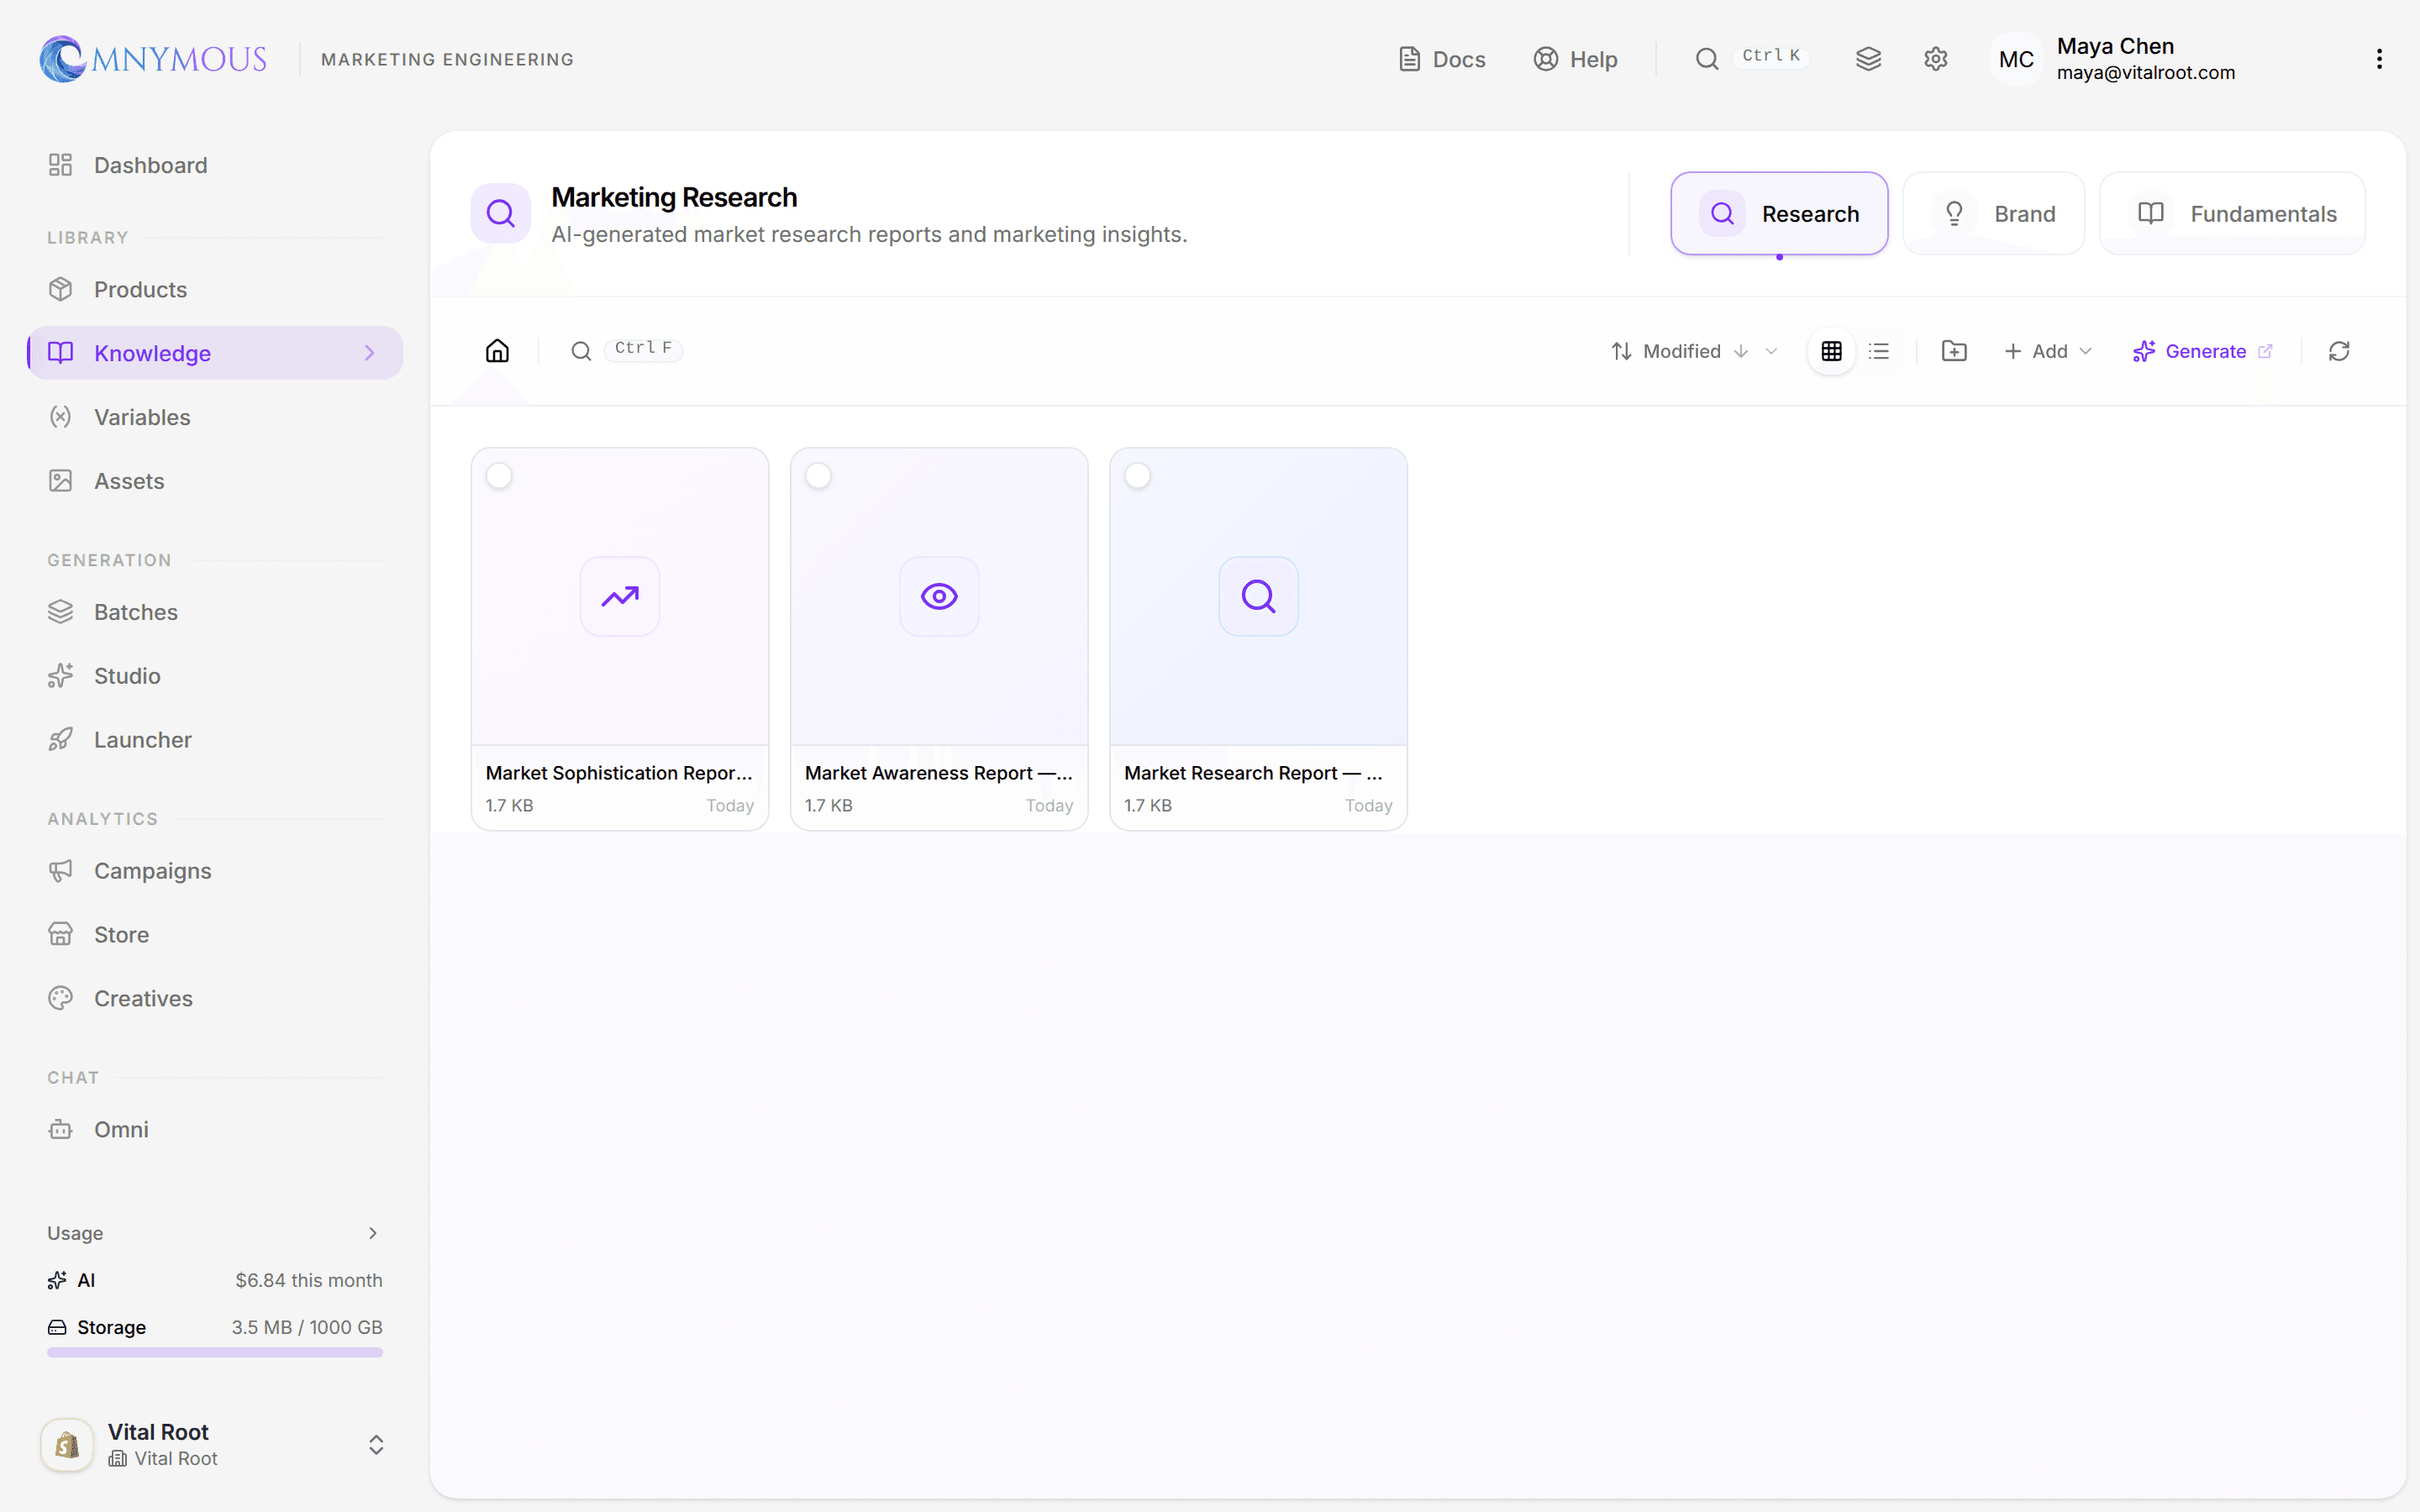The image size is (2420, 1512).
Task: Click the Generate button
Action: (x=2203, y=351)
